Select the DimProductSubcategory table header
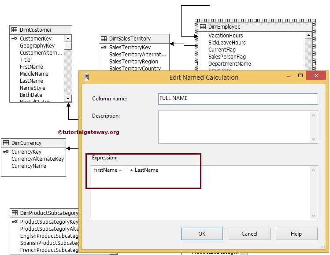This screenshot has width=330, height=255. click(x=44, y=213)
